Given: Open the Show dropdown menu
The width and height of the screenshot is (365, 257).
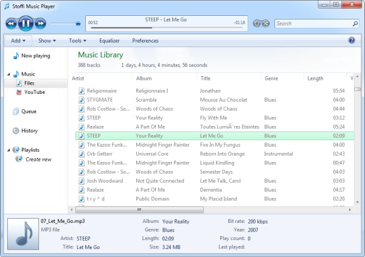Looking at the screenshot, I should pos(47,41).
